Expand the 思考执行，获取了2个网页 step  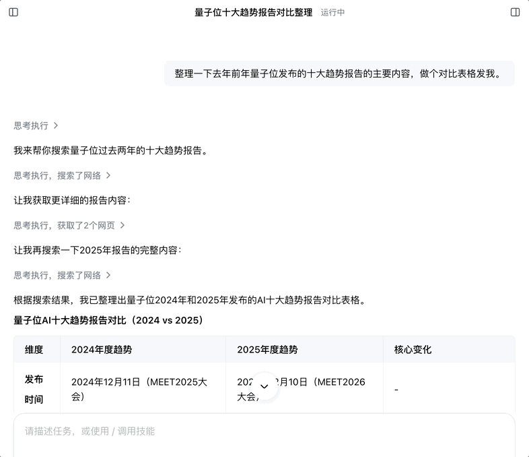pos(69,225)
